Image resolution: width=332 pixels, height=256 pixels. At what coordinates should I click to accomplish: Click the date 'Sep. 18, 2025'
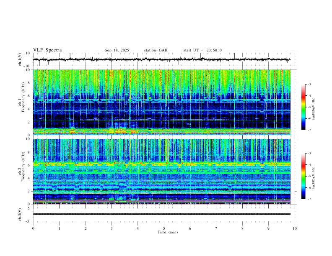(117, 50)
